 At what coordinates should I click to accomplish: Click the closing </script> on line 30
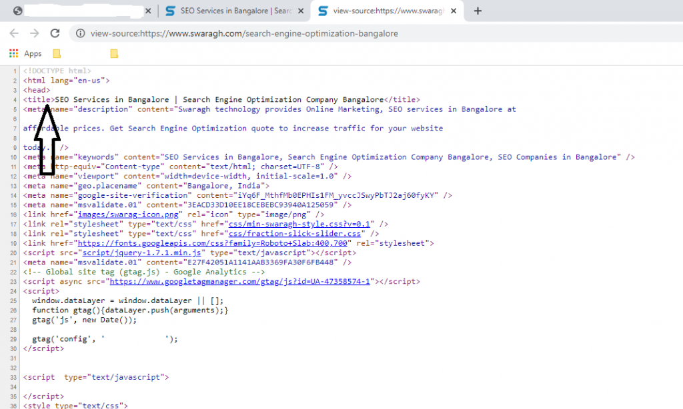point(43,348)
